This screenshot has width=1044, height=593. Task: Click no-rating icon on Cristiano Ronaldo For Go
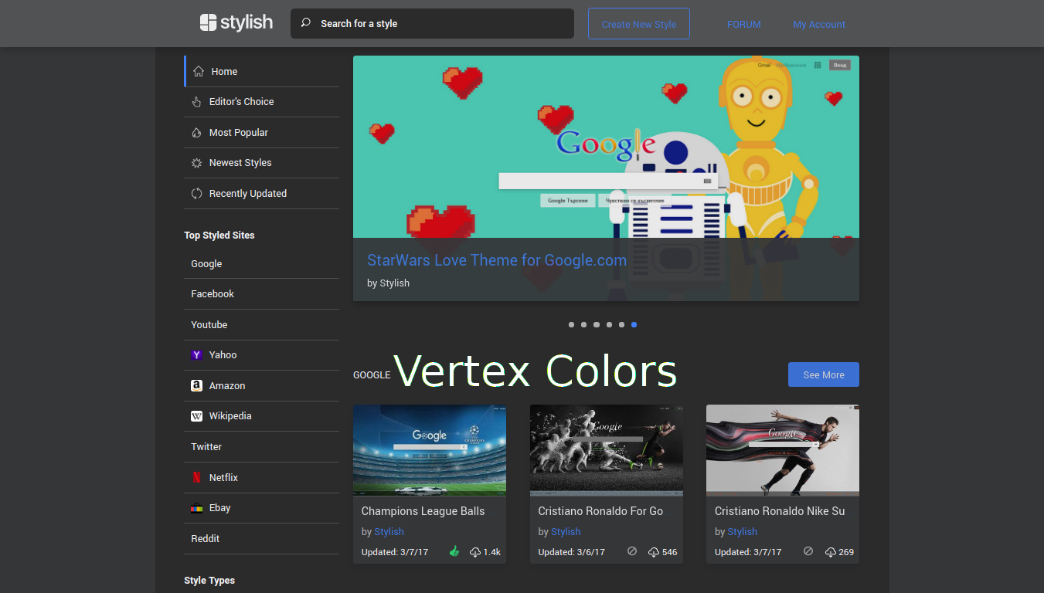[632, 551]
